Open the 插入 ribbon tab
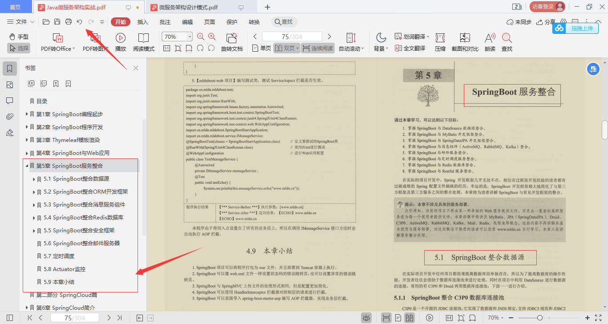This screenshot has height=324, width=608. tap(143, 22)
